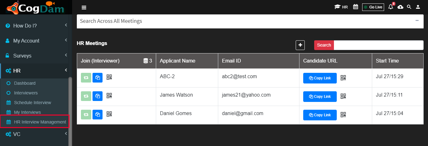The image size is (428, 146).
Task: Click the Start Time column header
Action: (387, 61)
